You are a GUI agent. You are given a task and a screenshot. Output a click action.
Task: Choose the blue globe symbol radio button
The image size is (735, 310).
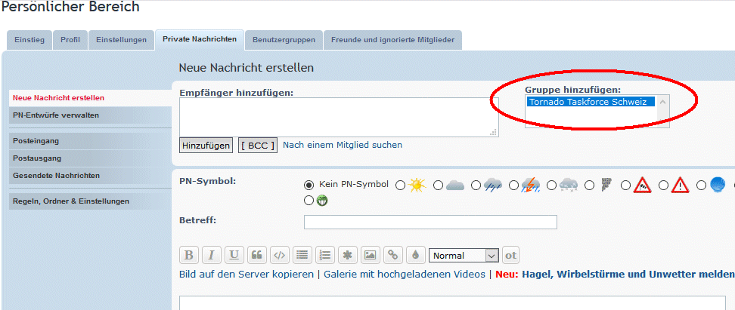(701, 186)
